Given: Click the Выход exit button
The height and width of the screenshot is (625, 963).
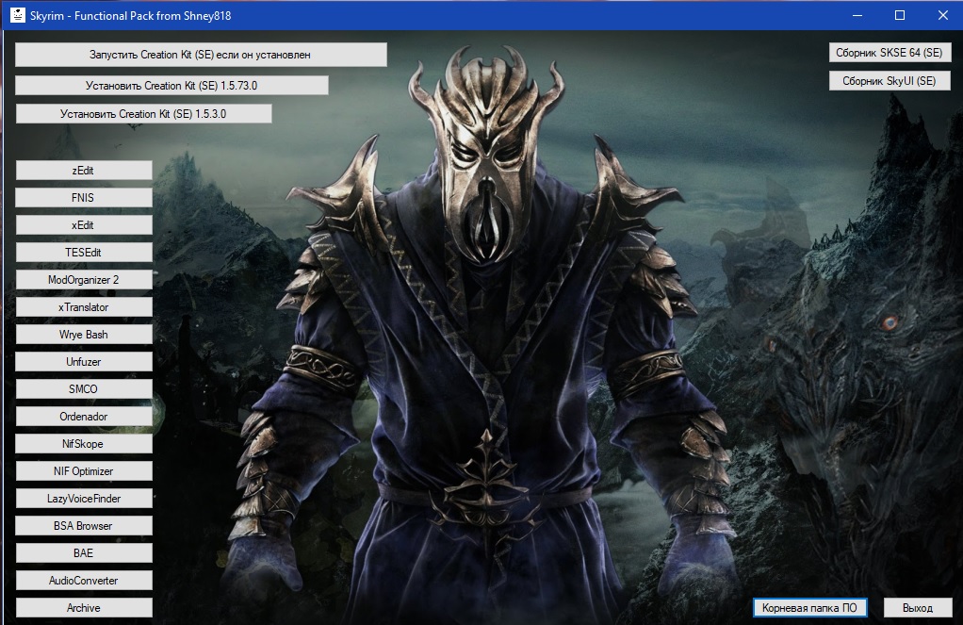Looking at the screenshot, I should 917,608.
